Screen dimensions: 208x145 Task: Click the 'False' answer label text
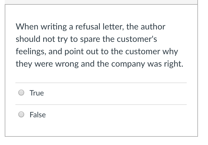(38, 115)
